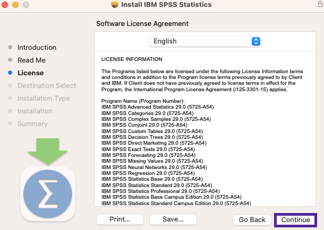Click the IBM SPSS Statistics Base 29.0 line

pos(152,179)
